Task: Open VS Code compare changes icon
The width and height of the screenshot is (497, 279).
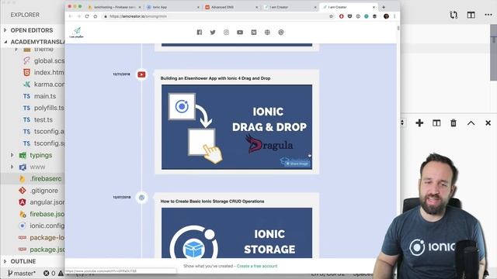Action: tap(454, 15)
